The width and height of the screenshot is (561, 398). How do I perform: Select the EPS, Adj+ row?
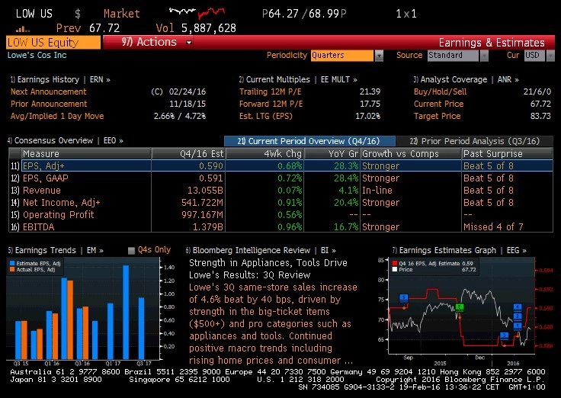tap(280, 166)
